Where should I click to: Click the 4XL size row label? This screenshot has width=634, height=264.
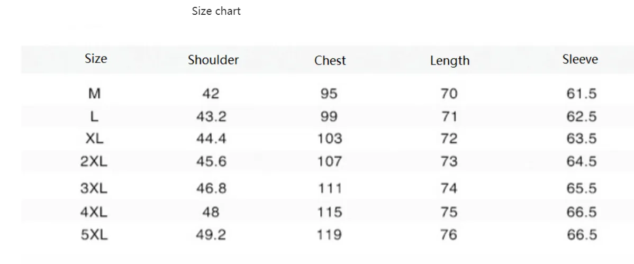pyautogui.click(x=94, y=212)
